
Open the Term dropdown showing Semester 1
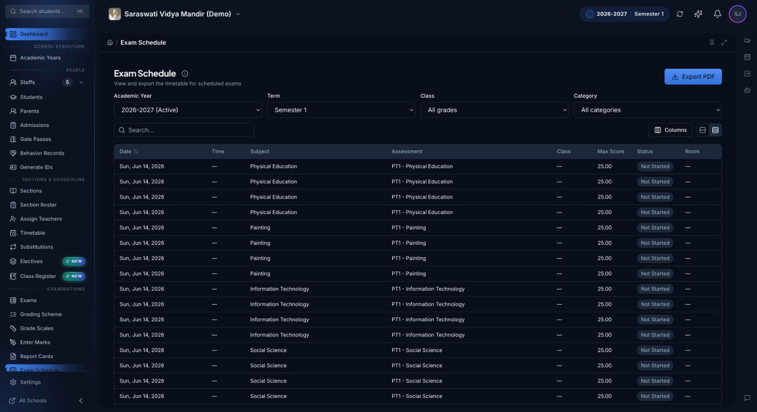pyautogui.click(x=341, y=110)
